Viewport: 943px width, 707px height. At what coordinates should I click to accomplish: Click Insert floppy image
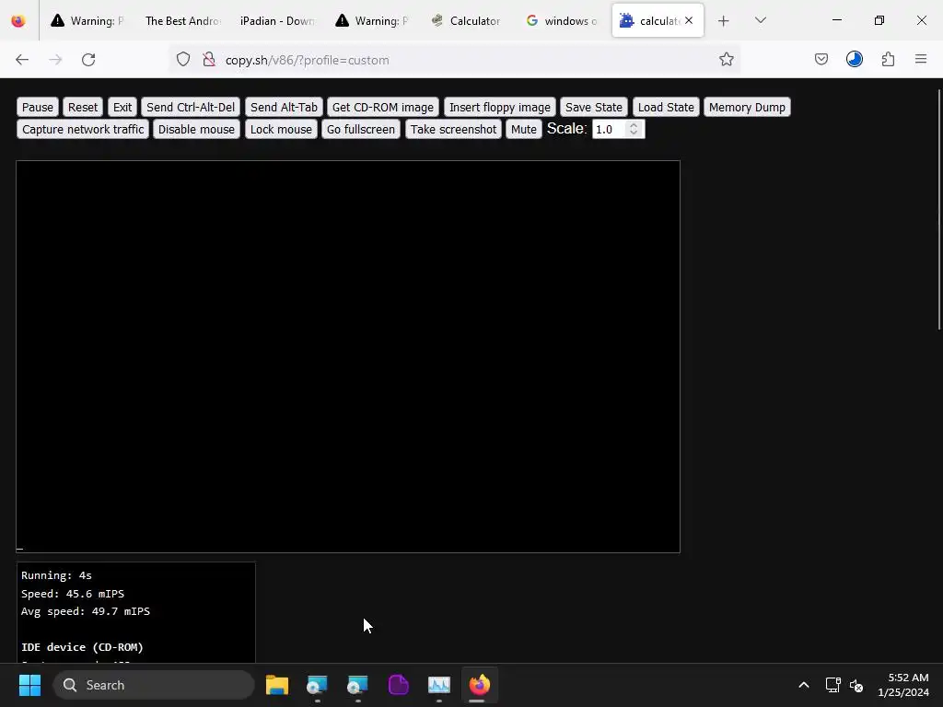(x=500, y=107)
